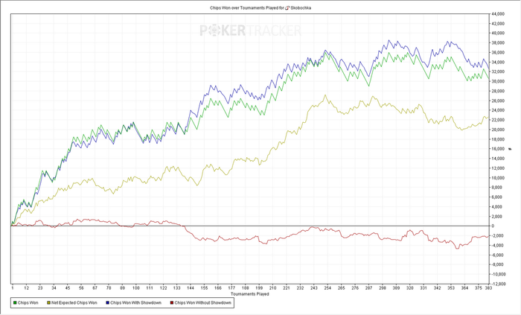Click the '144' x-axis tick label
The height and width of the screenshot is (315, 521).
(x=191, y=288)
